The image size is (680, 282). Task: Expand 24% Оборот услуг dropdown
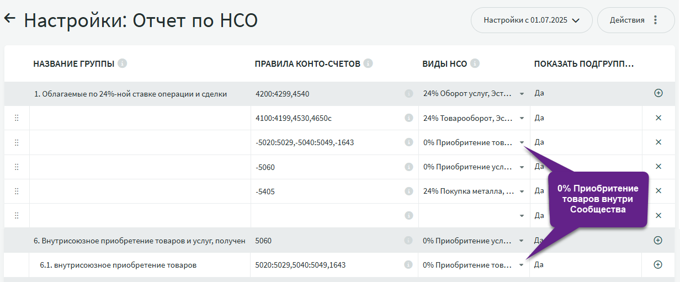522,94
